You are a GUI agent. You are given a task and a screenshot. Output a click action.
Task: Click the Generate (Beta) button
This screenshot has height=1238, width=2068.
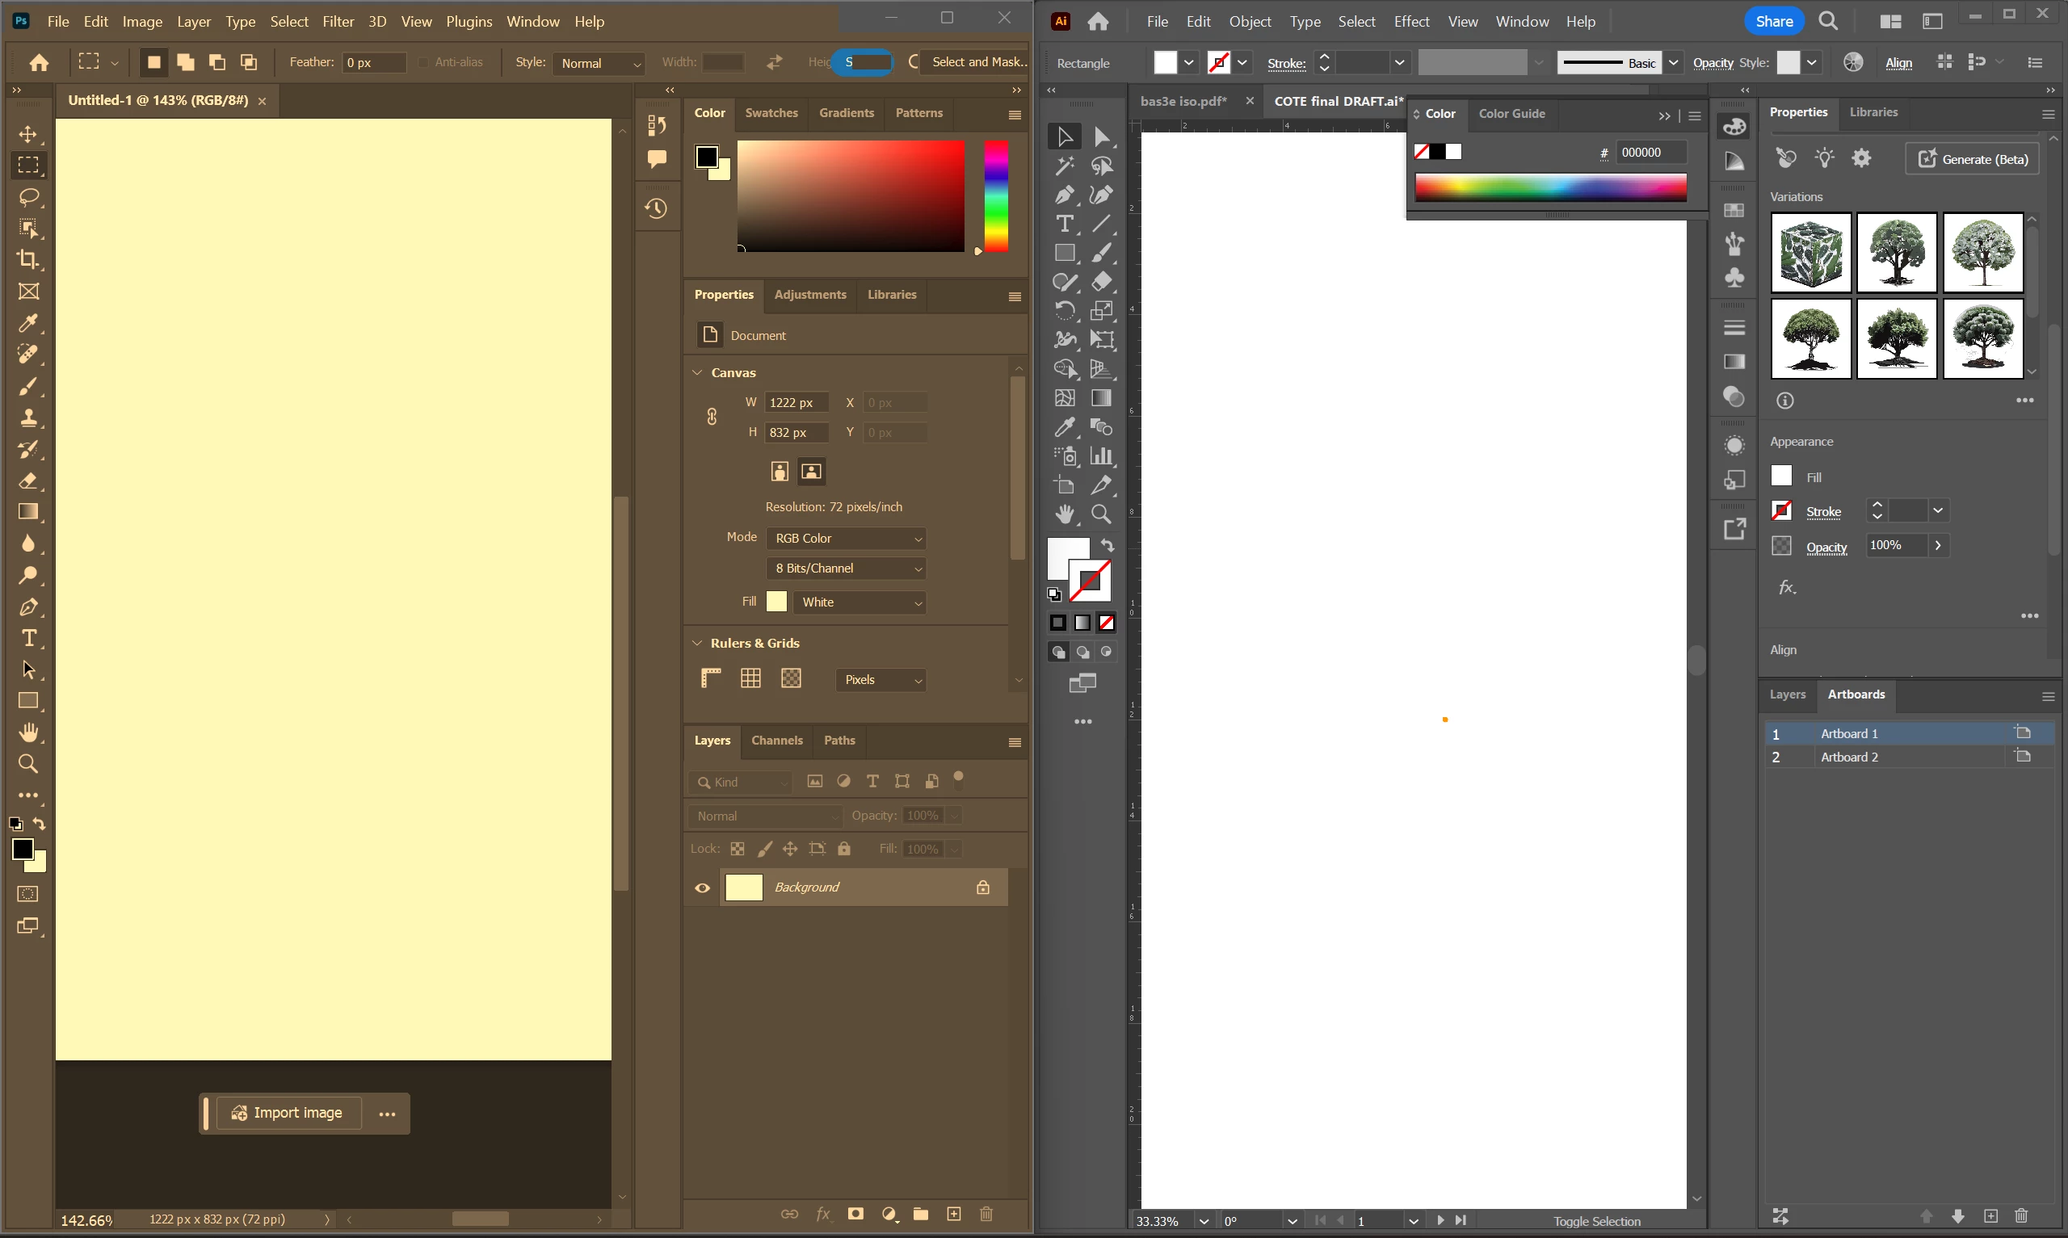click(x=1972, y=159)
